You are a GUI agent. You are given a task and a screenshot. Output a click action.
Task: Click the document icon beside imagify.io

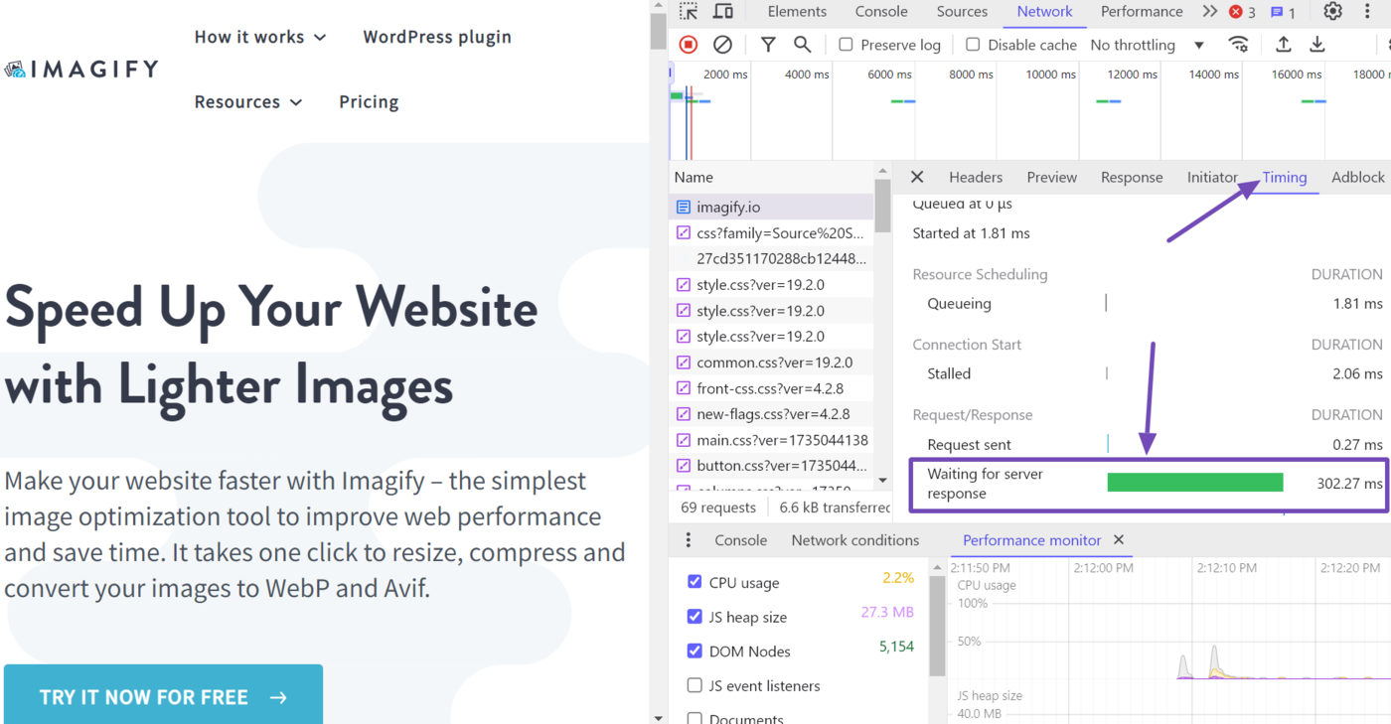tap(684, 207)
